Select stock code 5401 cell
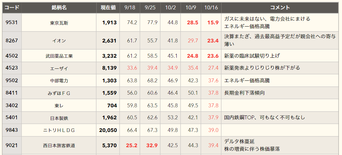This screenshot has width=342, height=155. [x=12, y=118]
